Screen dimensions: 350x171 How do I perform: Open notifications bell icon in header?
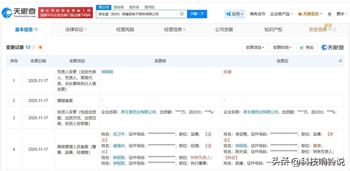329,14
